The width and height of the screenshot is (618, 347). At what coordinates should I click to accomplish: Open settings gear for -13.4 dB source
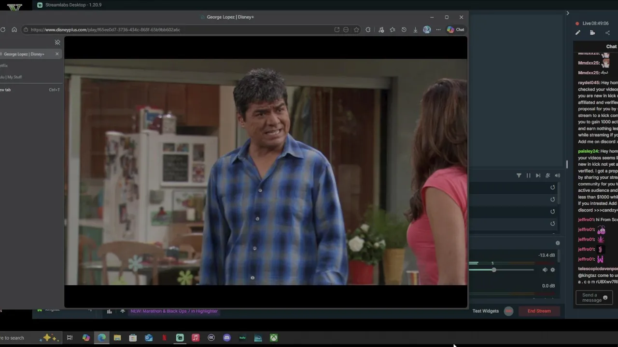pos(553,270)
